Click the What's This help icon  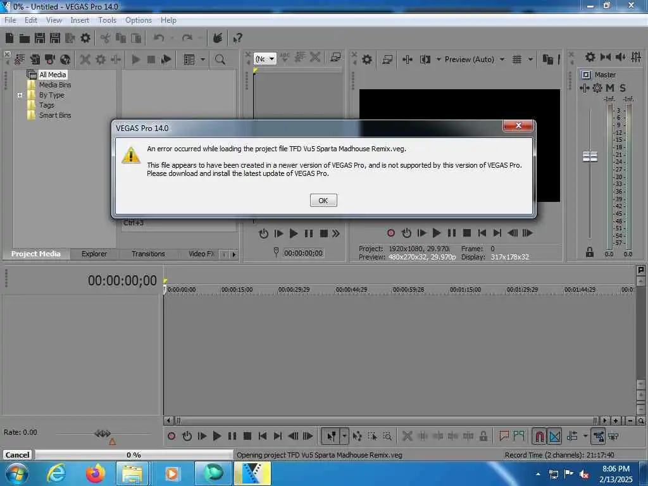coord(237,39)
